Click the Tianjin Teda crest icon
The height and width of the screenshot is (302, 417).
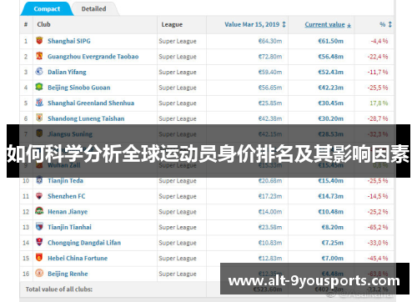39,180
